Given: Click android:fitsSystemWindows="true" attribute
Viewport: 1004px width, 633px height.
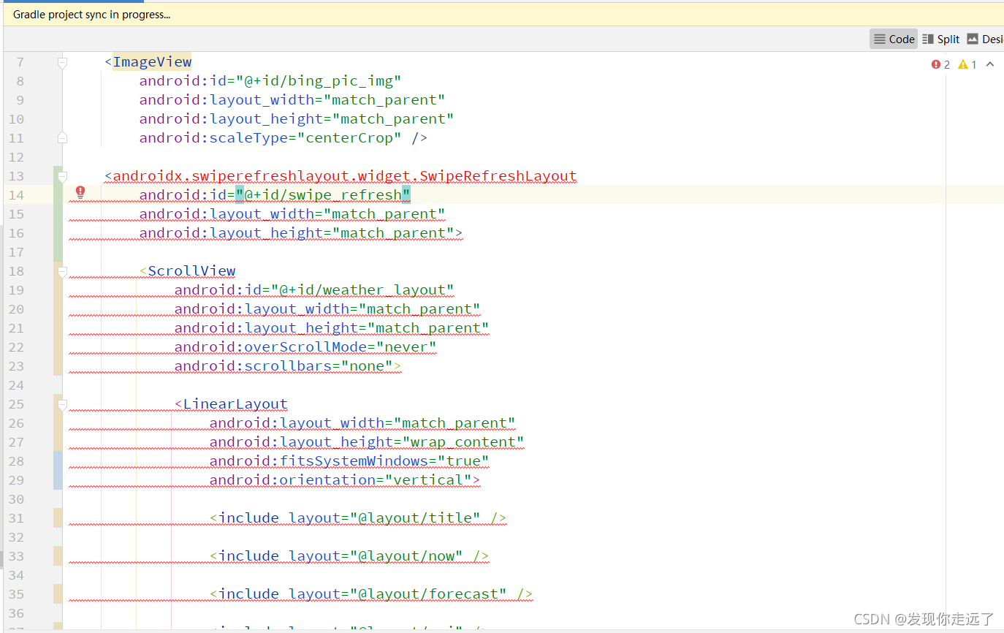Looking at the screenshot, I should pos(349,461).
